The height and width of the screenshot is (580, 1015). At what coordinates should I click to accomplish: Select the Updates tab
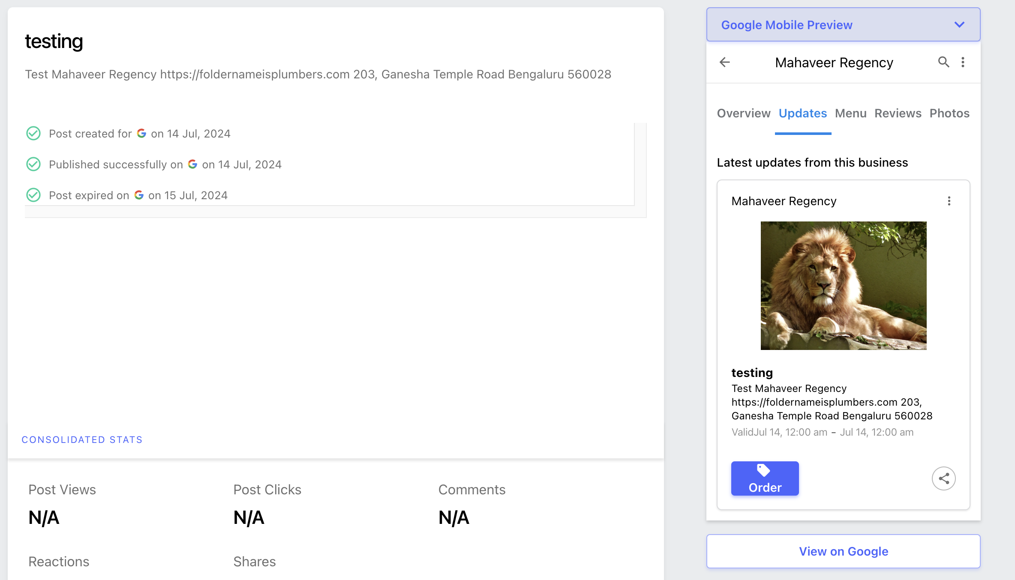coord(803,113)
